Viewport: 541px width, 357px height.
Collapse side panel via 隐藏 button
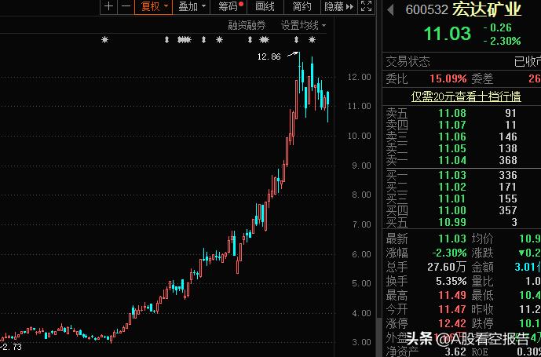click(339, 6)
